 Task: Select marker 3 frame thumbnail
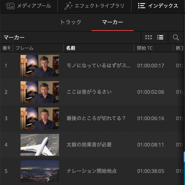(x=40, y=118)
